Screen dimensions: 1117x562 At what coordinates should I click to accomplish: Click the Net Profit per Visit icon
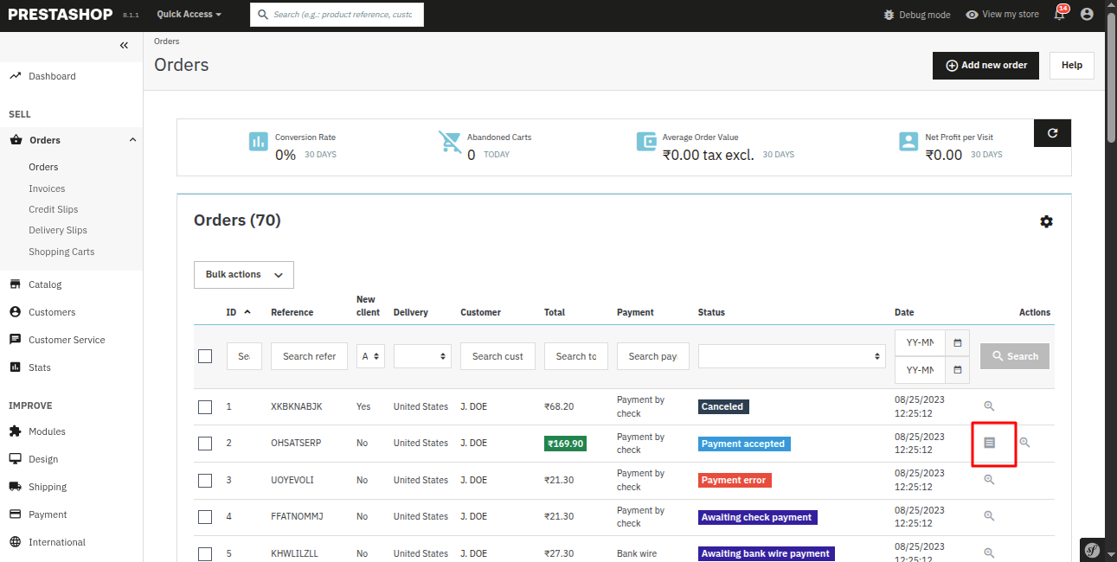[x=908, y=142]
